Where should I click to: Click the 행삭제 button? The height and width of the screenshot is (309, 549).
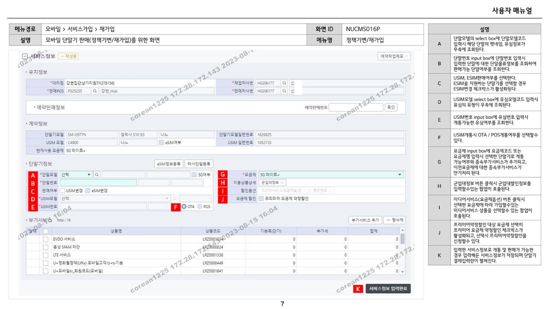[x=394, y=220]
